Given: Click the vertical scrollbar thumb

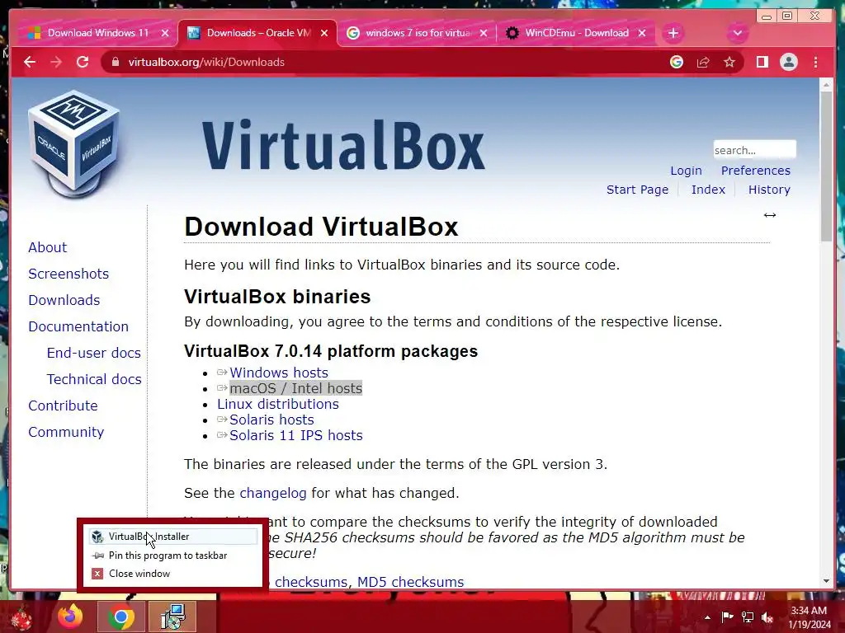Looking at the screenshot, I should click(827, 166).
